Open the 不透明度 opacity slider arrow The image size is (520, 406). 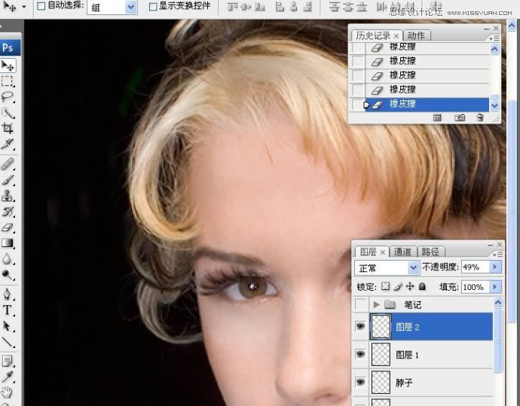494,267
